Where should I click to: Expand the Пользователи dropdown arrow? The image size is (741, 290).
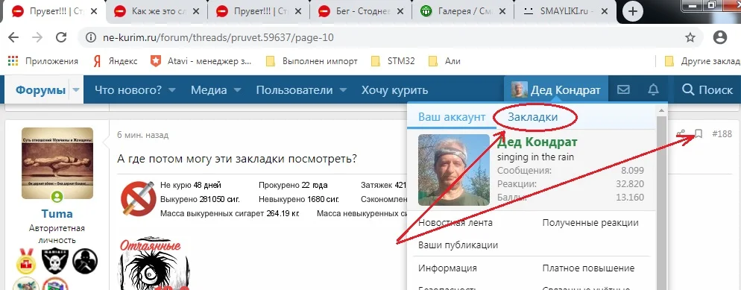tap(343, 90)
